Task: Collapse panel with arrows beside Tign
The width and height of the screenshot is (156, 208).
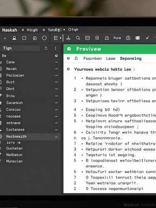Action: (46, 48)
